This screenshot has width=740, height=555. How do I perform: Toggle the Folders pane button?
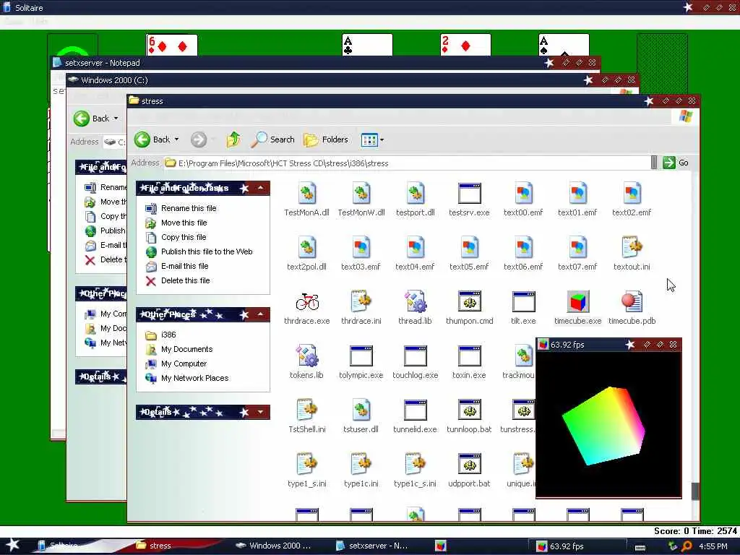click(326, 139)
